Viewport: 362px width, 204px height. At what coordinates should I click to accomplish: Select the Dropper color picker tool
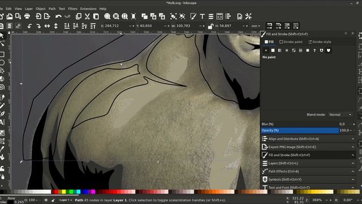(x=2, y=149)
